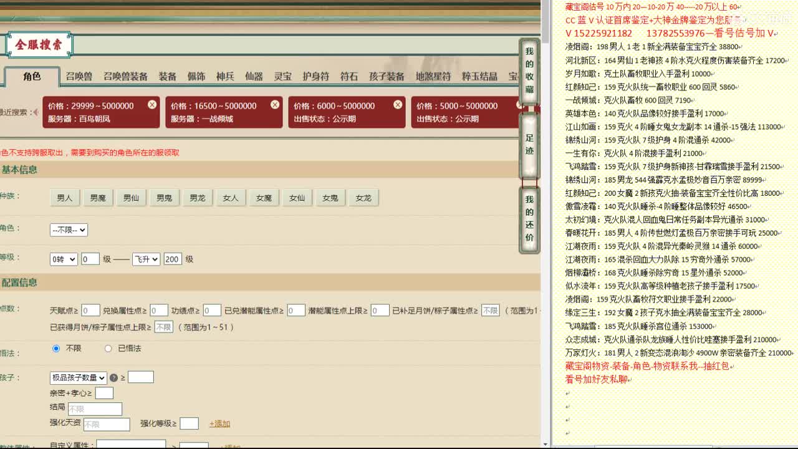Click the 强化天资 input field
Screen dimensions: 798x449
(107, 424)
